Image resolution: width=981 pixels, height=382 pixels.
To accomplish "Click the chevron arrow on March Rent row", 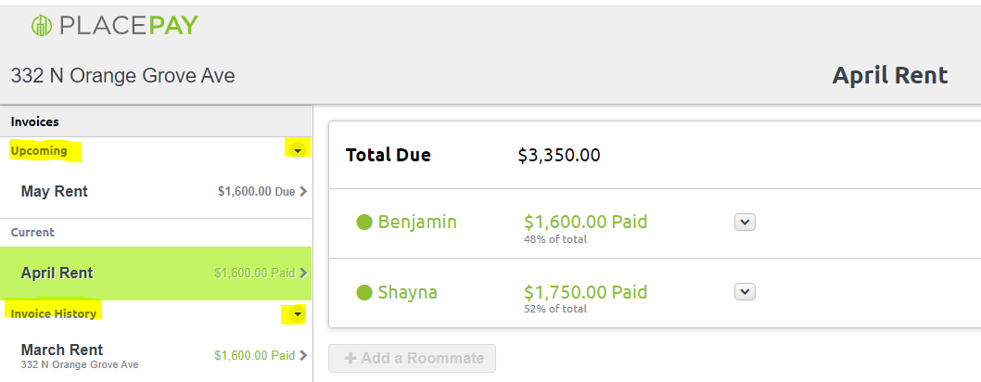I will coord(303,355).
